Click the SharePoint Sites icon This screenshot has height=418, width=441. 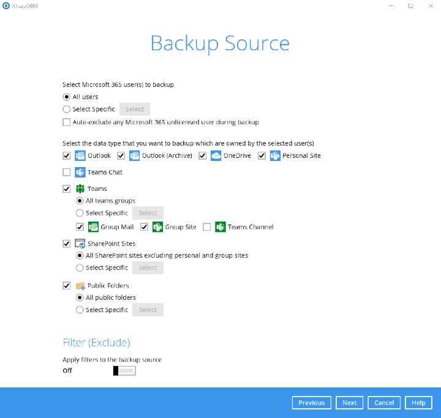pyautogui.click(x=80, y=244)
